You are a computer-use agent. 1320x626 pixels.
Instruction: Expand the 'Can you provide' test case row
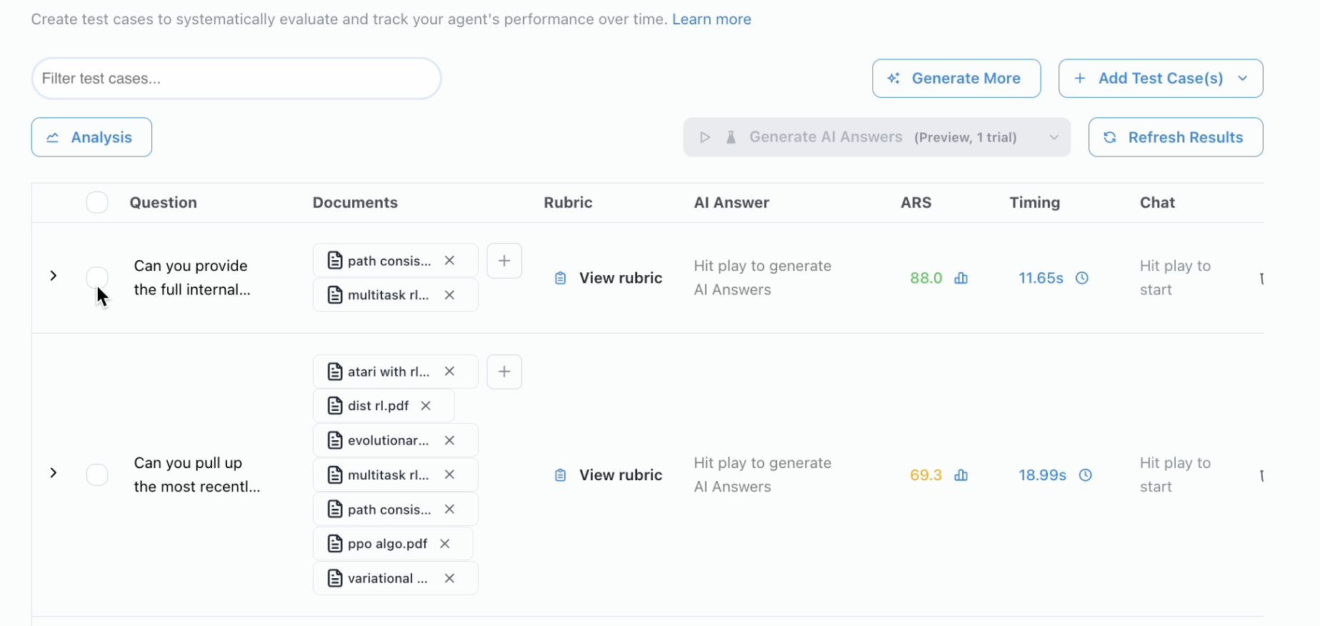click(54, 276)
